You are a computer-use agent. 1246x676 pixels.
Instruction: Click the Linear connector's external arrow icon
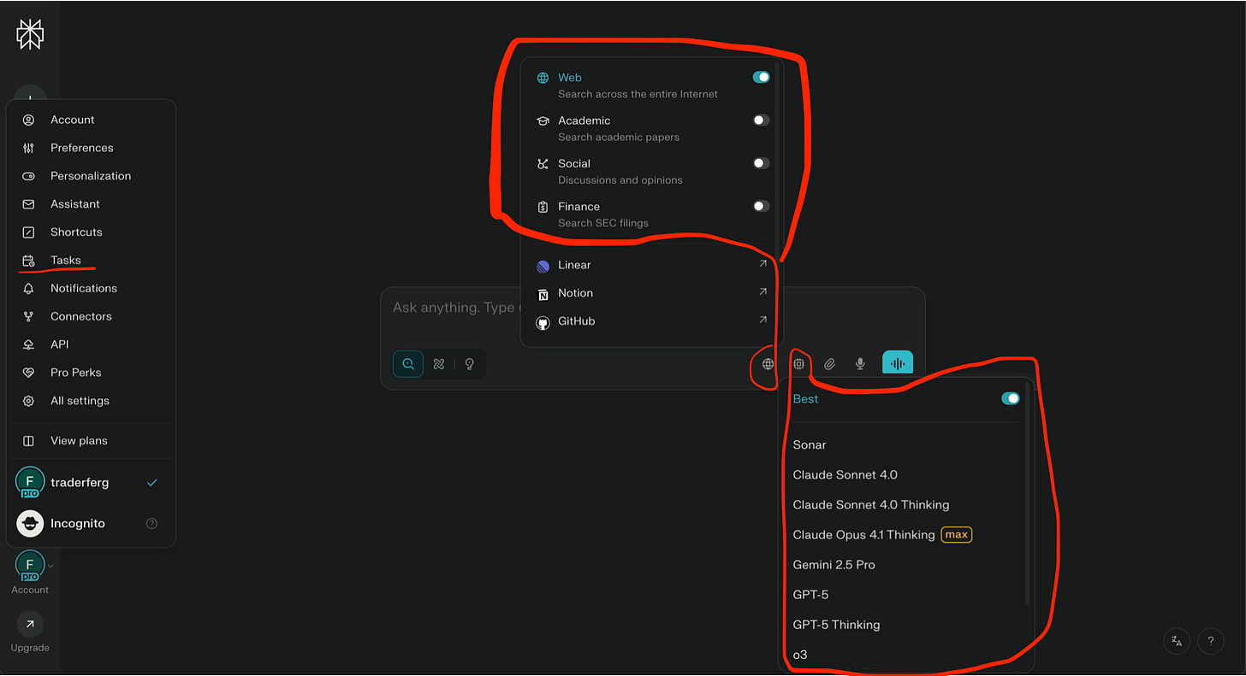tap(762, 264)
